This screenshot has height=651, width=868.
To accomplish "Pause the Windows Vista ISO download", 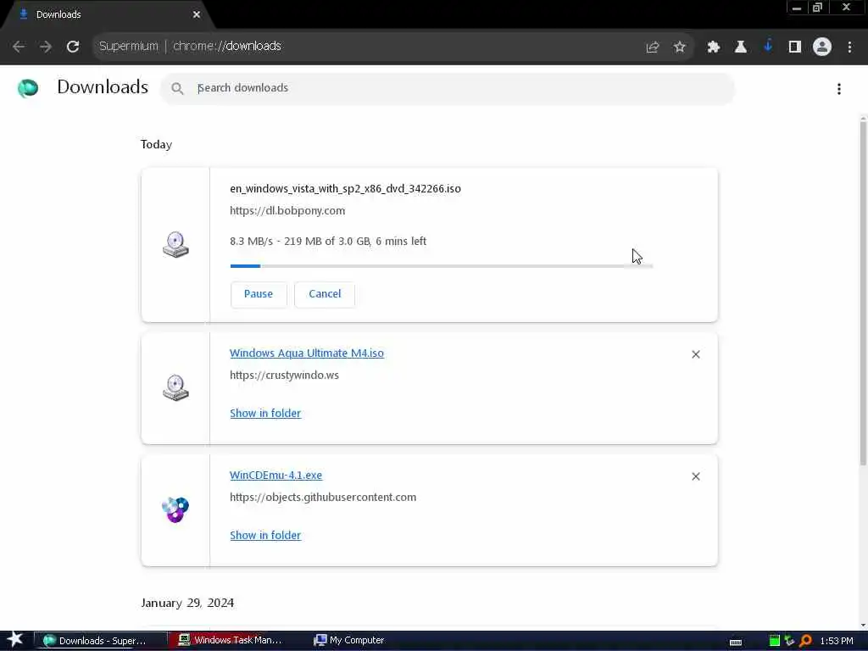I will tap(259, 294).
